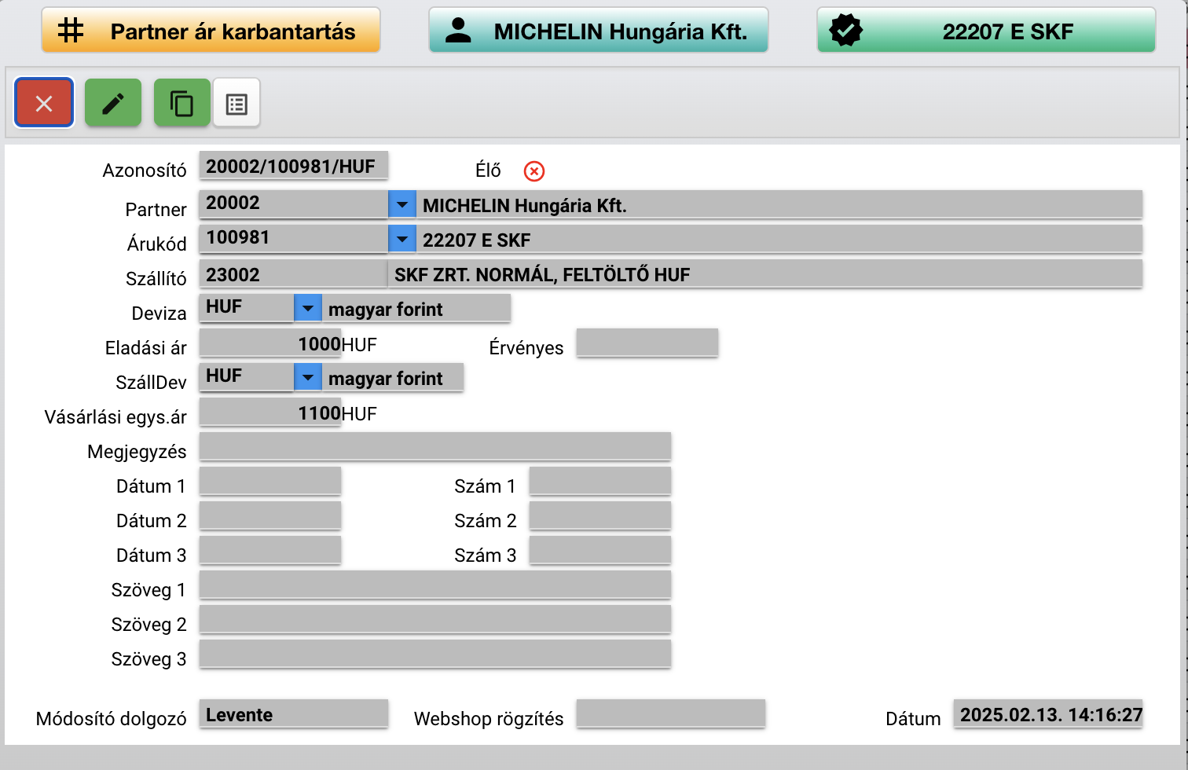Click the Szöveg 3 field
Viewport: 1188px width, 770px height.
(x=435, y=654)
